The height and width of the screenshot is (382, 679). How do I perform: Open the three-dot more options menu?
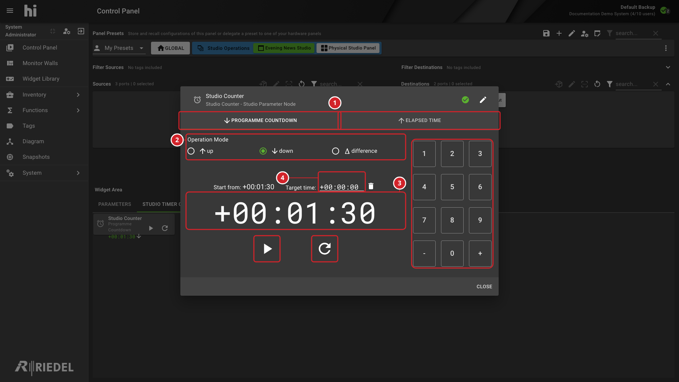coord(666,48)
